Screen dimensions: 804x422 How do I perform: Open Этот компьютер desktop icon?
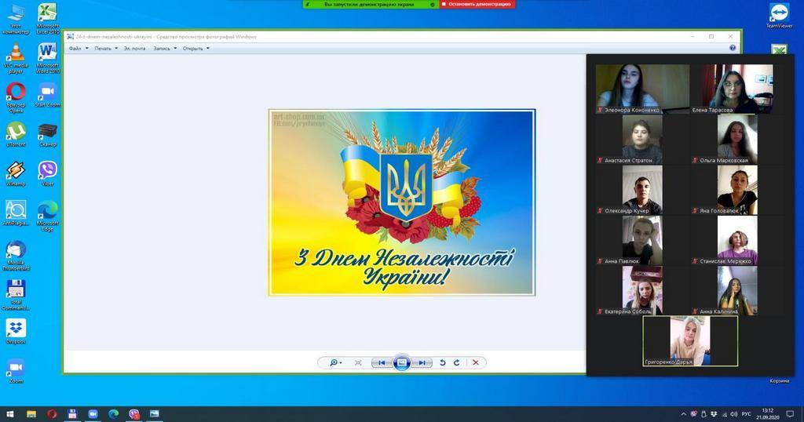[x=16, y=20]
